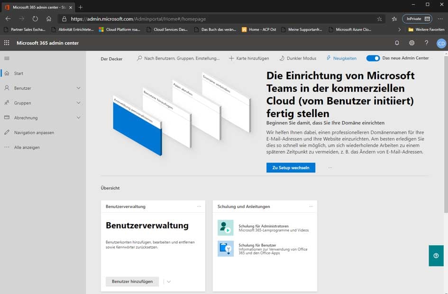Click the Schulung für Administratoren icon
Image resolution: width=448 pixels, height=294 pixels.
(226, 228)
